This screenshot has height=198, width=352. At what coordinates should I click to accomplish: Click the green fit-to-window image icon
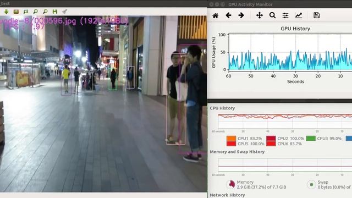[x=26, y=12]
